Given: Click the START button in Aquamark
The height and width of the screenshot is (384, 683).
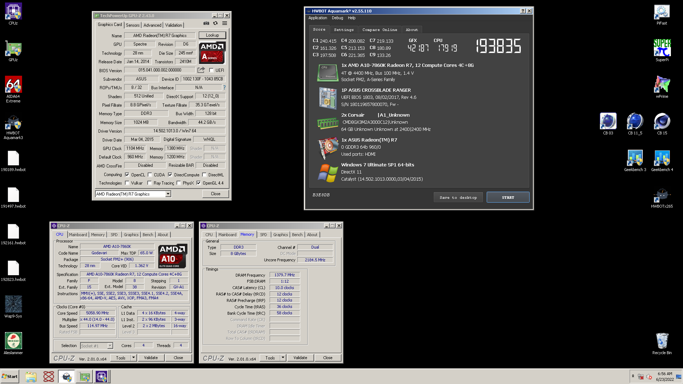Looking at the screenshot, I should pyautogui.click(x=508, y=197).
